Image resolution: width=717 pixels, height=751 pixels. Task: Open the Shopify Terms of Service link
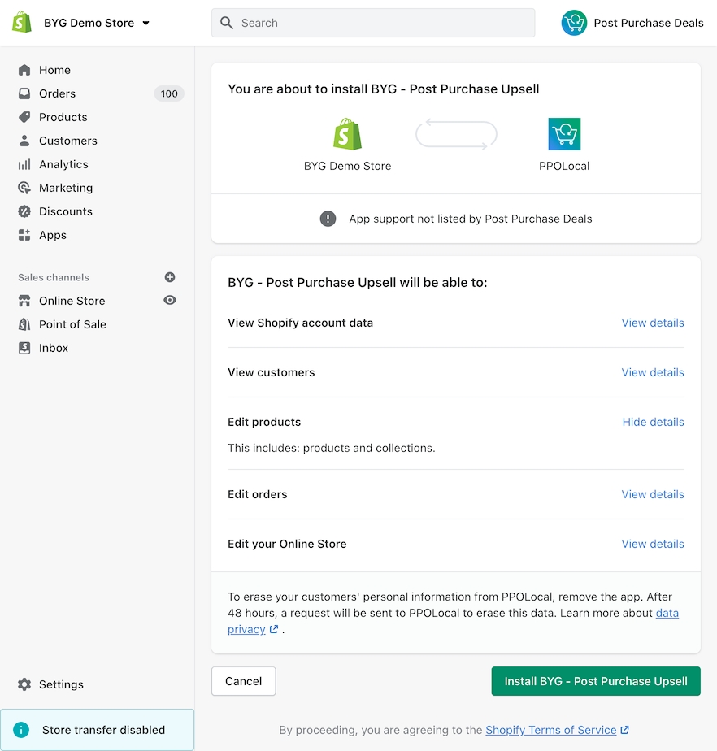[550, 730]
